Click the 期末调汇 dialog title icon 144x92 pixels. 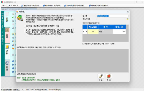click(x=17, y=12)
